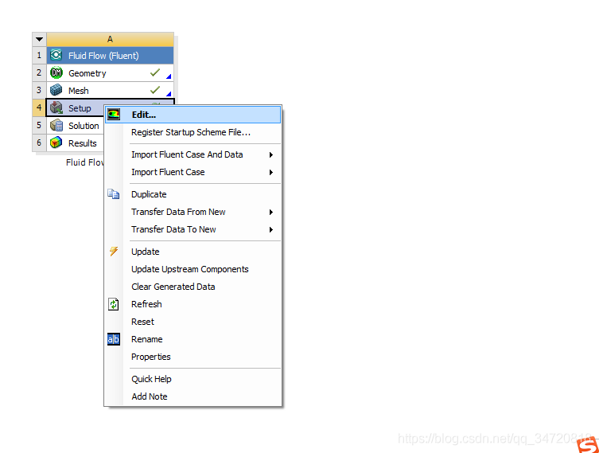Viewport: 599px width, 453px height.
Task: Open Transfer Data To New item
Action: tap(193, 229)
